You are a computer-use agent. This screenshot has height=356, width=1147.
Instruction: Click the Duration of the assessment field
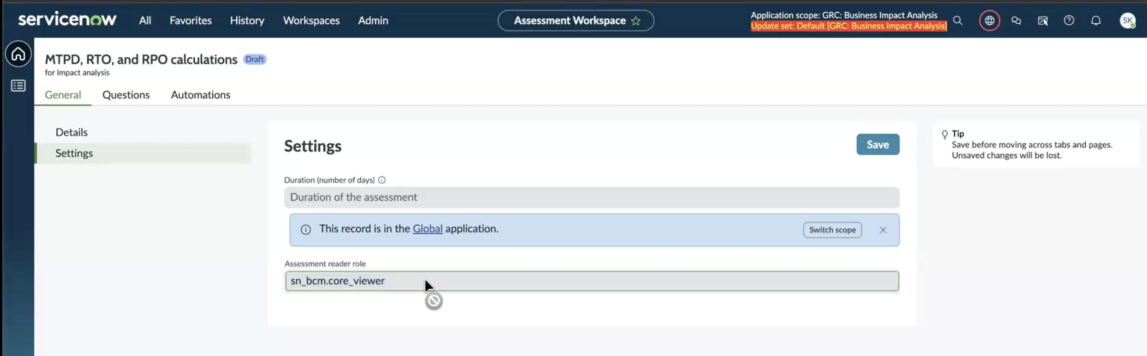click(x=592, y=197)
